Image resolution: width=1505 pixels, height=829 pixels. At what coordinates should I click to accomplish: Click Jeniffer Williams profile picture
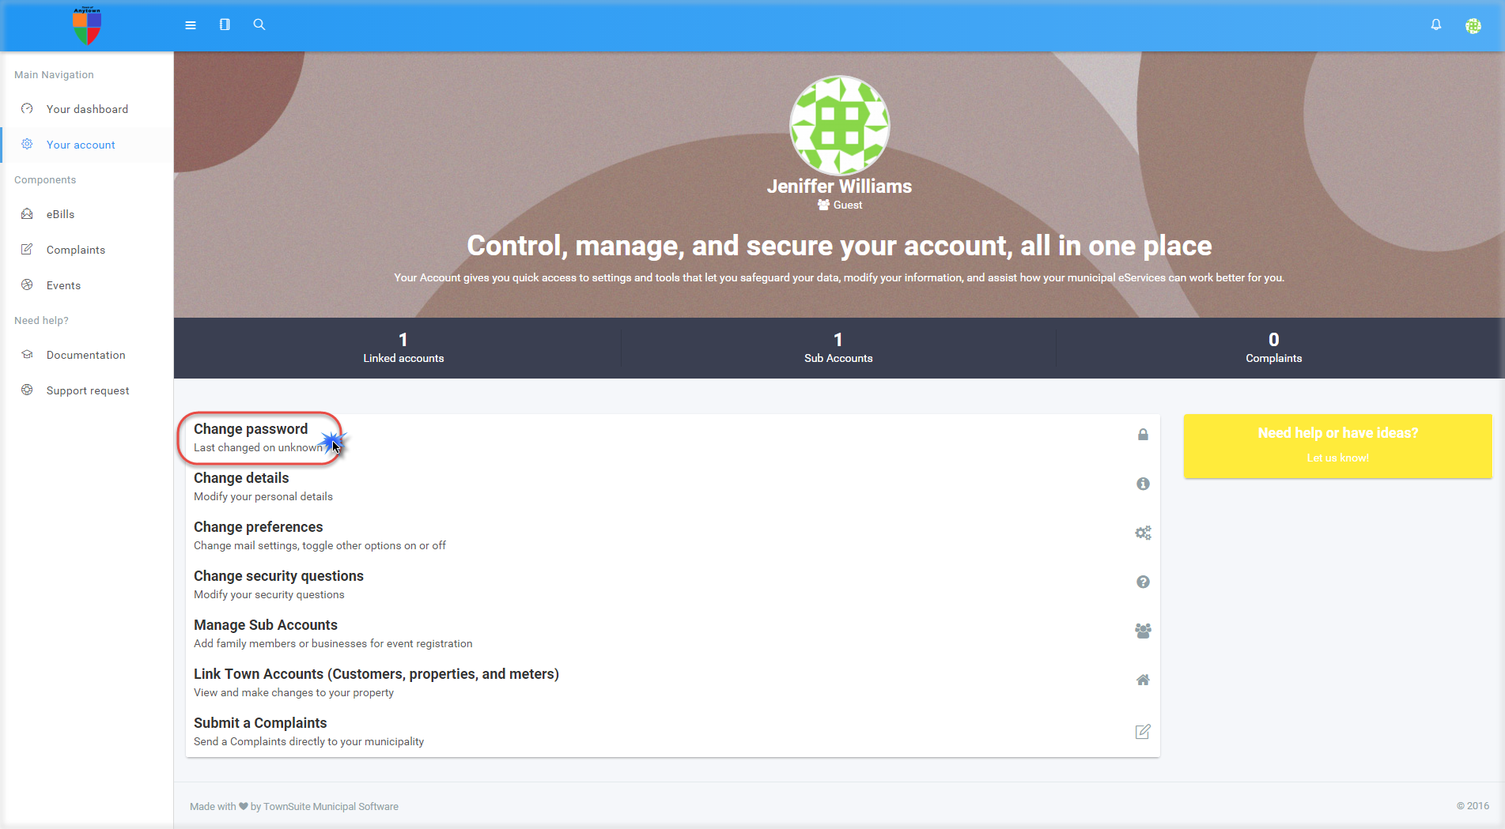click(x=839, y=125)
